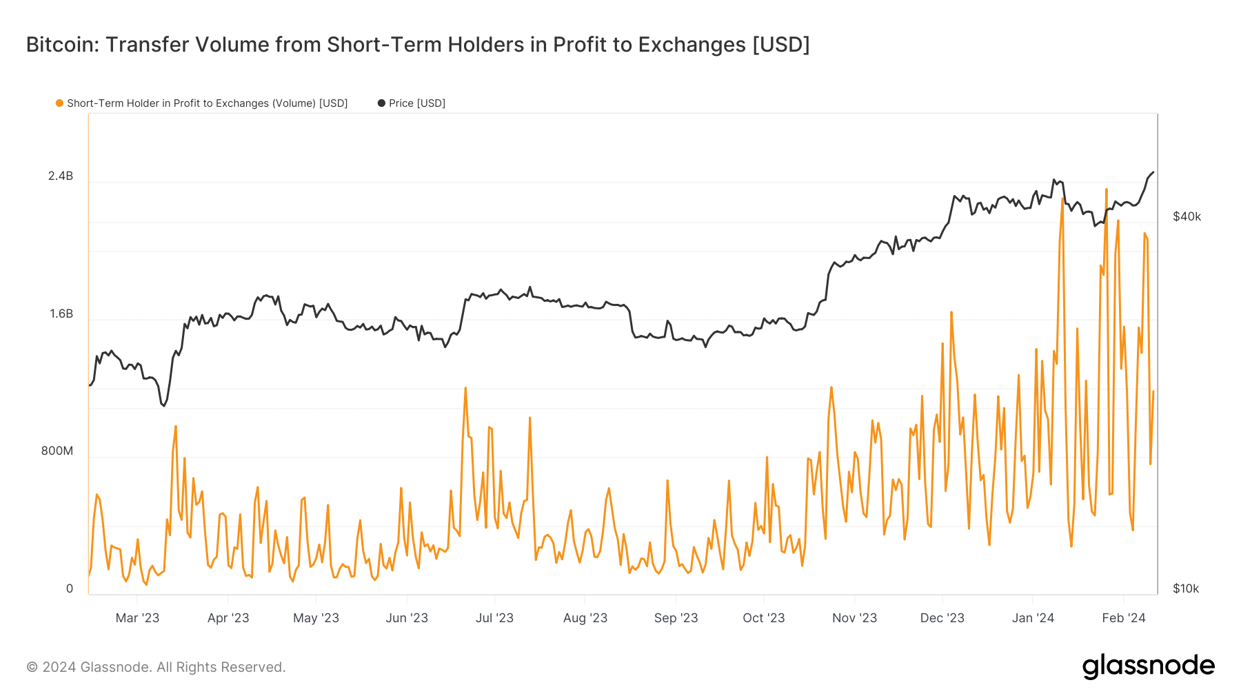The height and width of the screenshot is (698, 1241).
Task: Click the black Price legend dot
Action: pyautogui.click(x=381, y=103)
